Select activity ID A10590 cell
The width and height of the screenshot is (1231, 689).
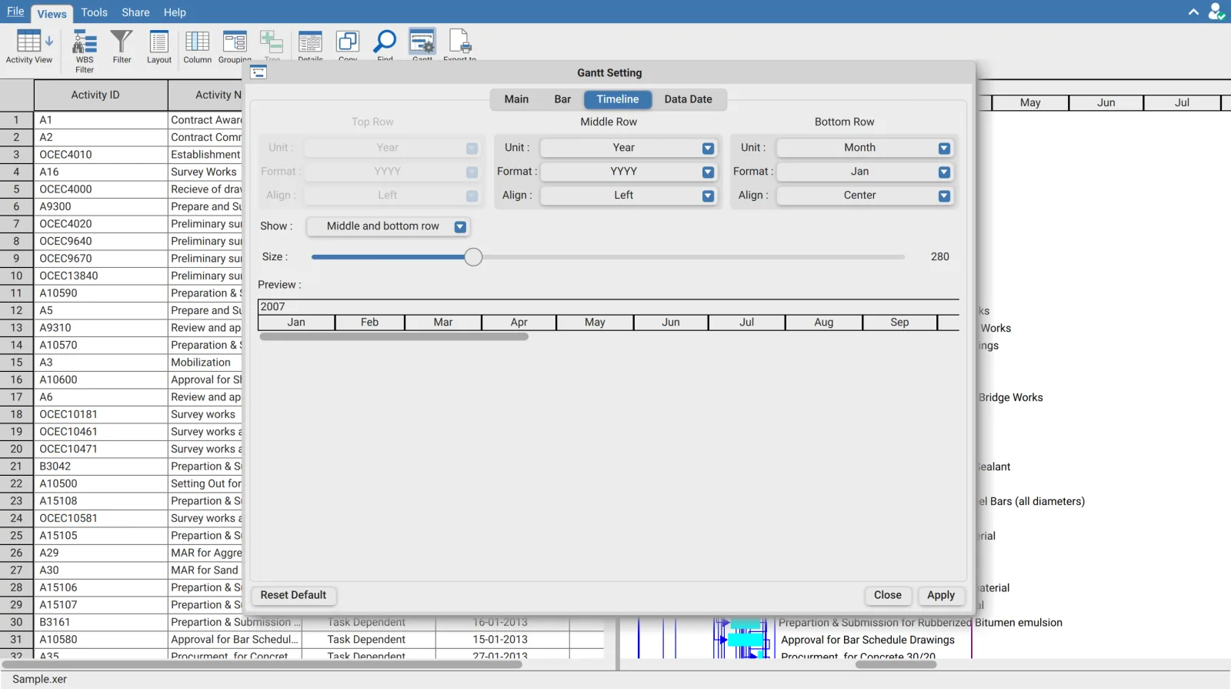point(101,293)
